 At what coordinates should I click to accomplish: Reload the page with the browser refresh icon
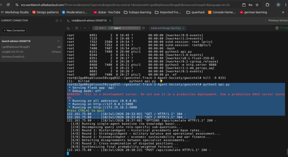[x=8, y=5]
